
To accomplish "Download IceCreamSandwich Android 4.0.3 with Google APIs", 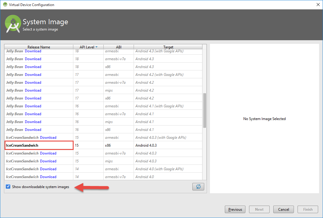I will point(48,138).
